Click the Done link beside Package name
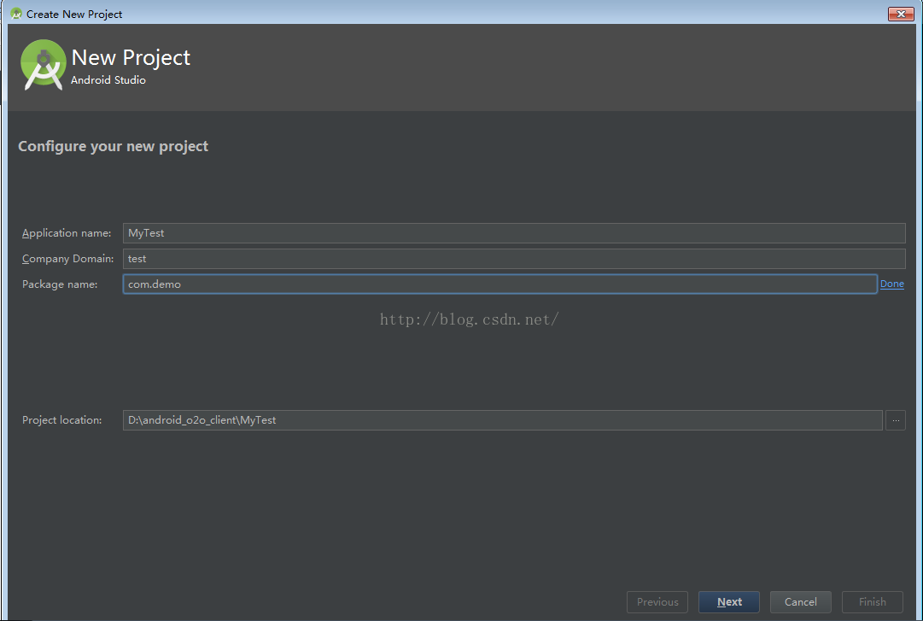The height and width of the screenshot is (621, 923). point(891,284)
